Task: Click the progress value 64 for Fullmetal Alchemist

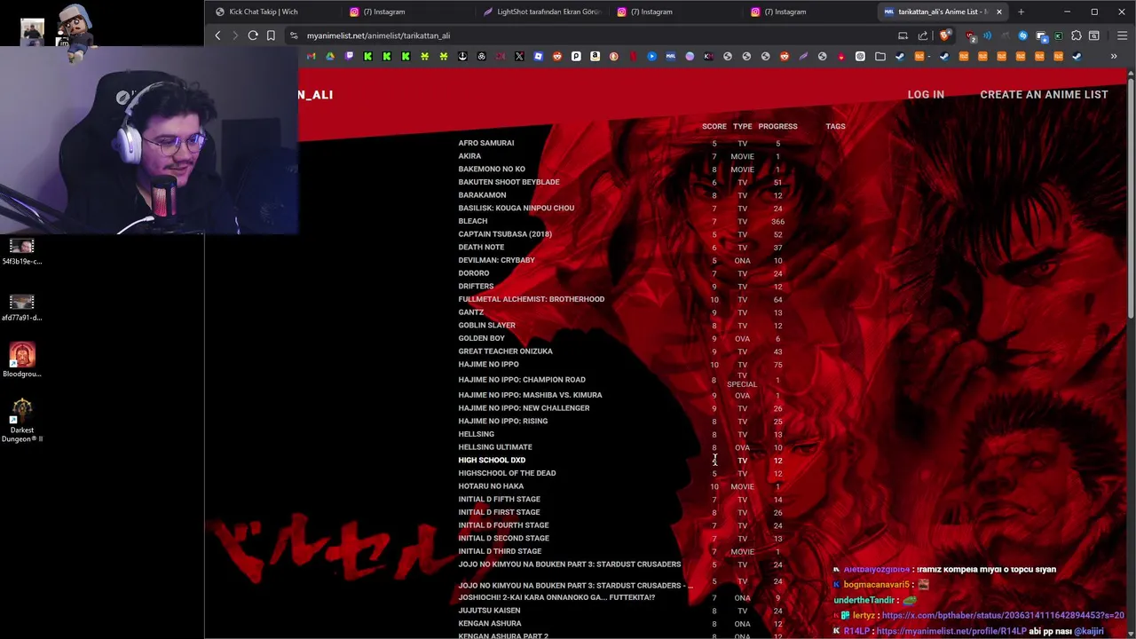Action: click(777, 300)
